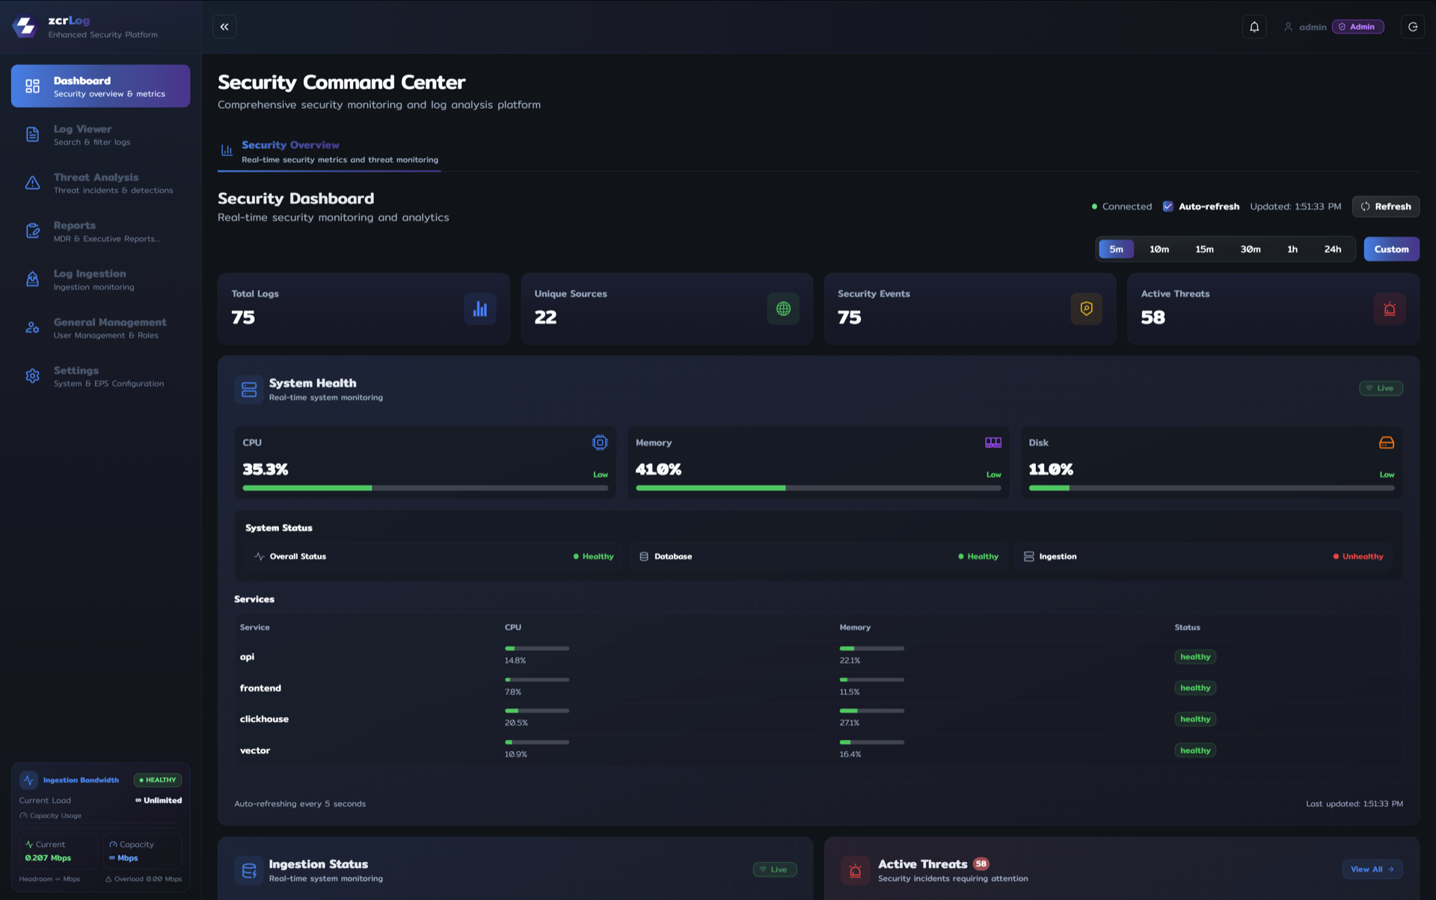Open Reports in the sidebar
1436x900 pixels.
coord(100,231)
